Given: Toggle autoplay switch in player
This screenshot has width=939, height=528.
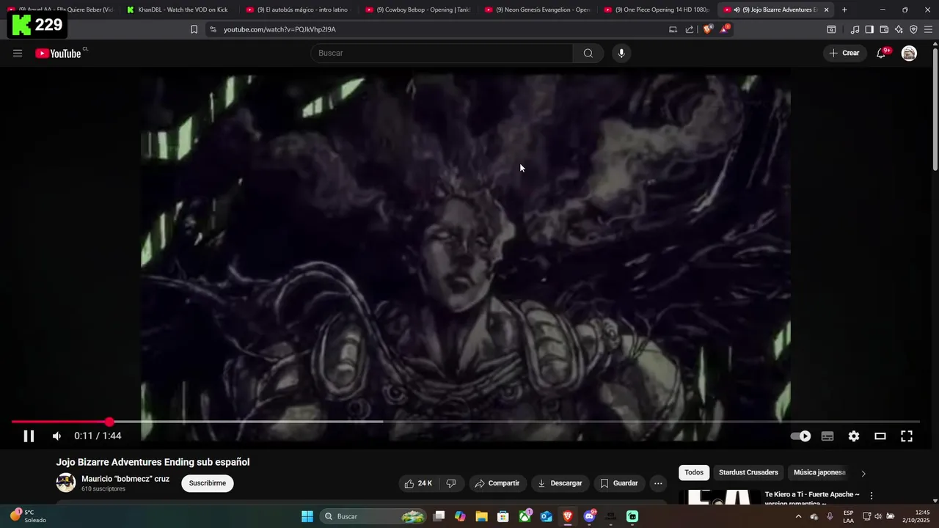Looking at the screenshot, I should [800, 436].
